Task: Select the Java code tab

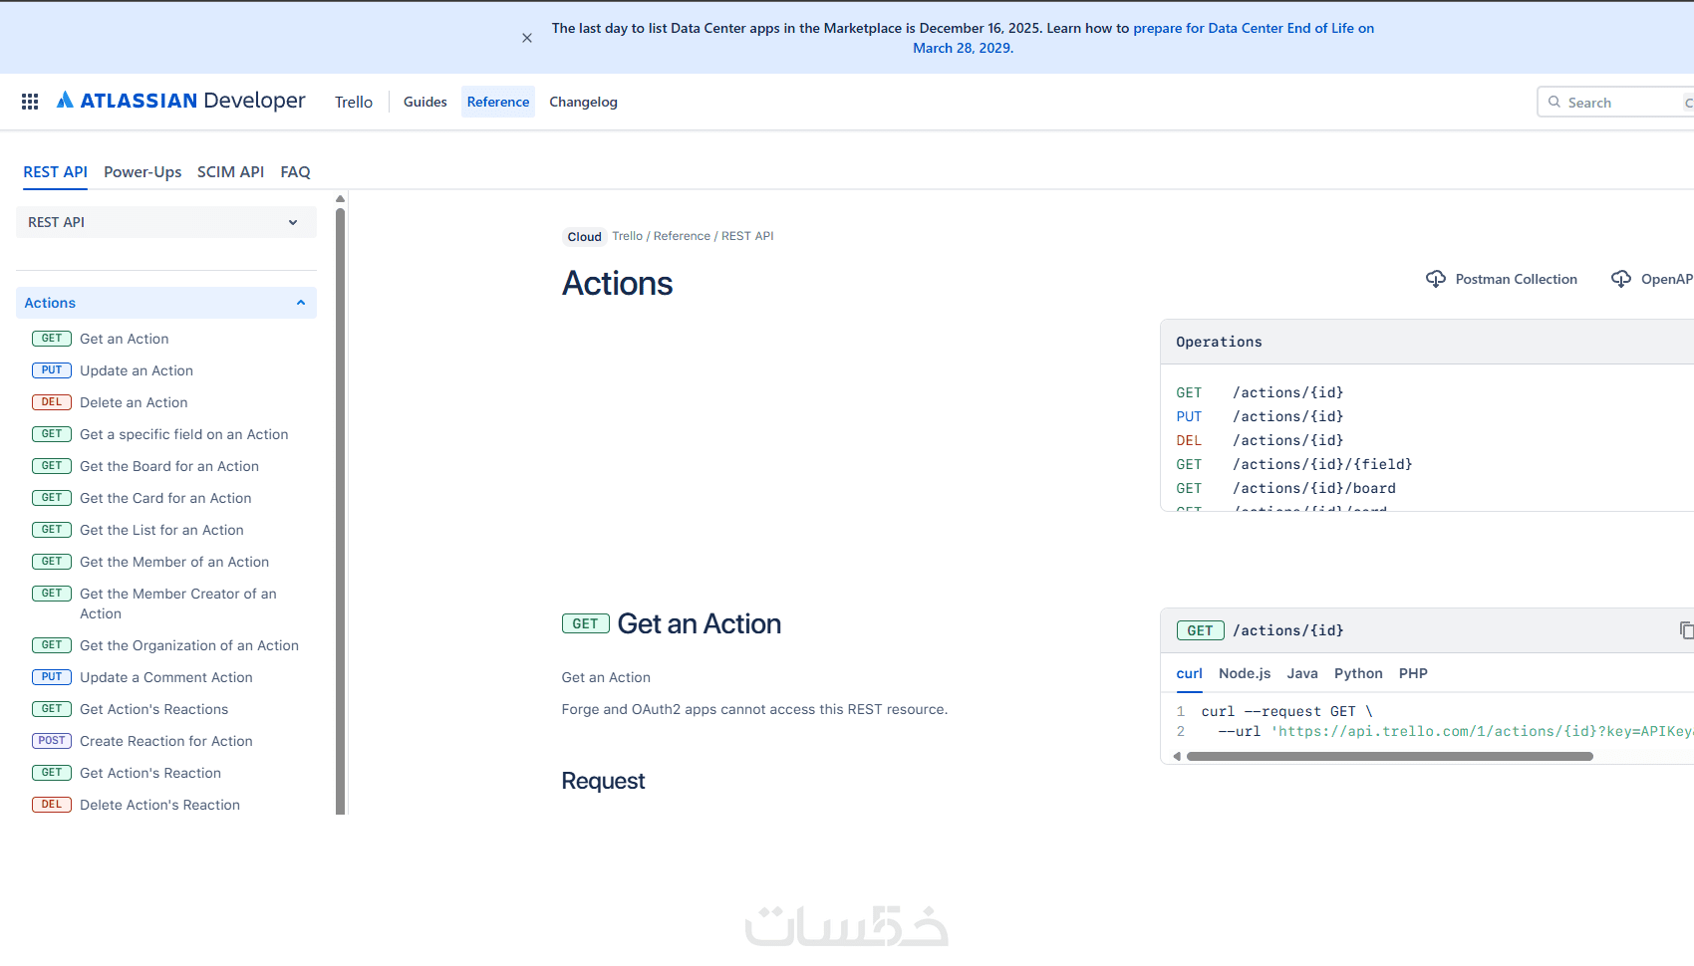Action: (1302, 673)
